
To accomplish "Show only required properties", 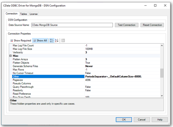I will [21, 40].
